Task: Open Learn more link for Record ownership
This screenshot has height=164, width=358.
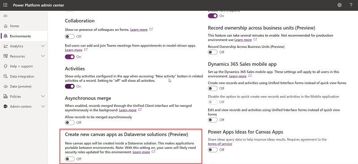Action: (243, 40)
